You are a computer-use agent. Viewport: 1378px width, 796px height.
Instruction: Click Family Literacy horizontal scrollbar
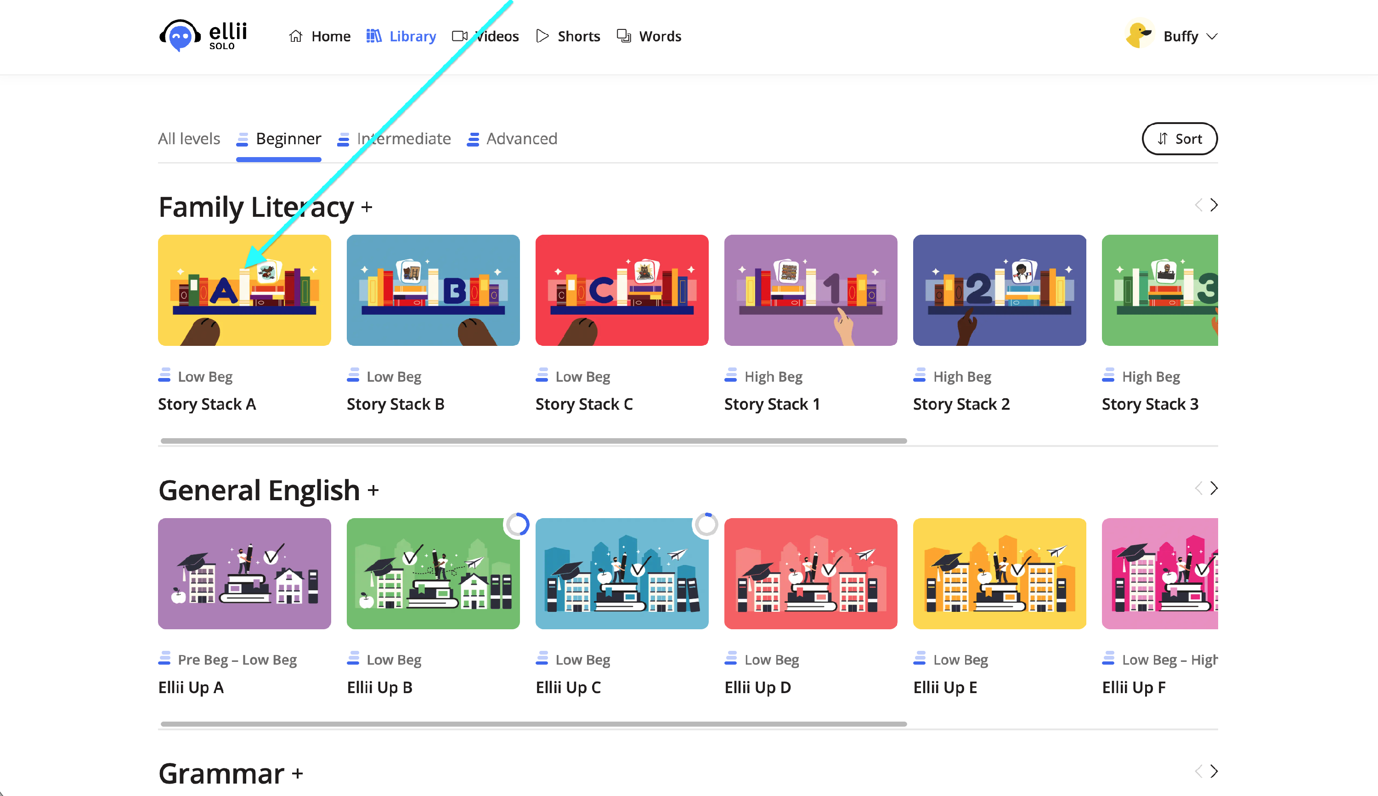point(533,440)
